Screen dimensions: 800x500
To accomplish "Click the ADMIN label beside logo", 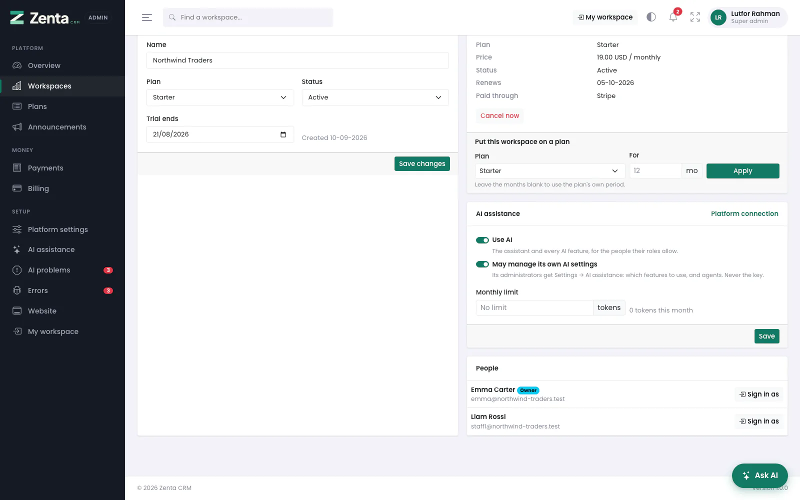I will point(98,17).
